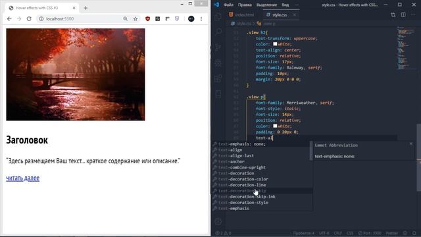Click the .view p selector line in editor
Viewport: 421px width, 237px height.
coord(256,97)
